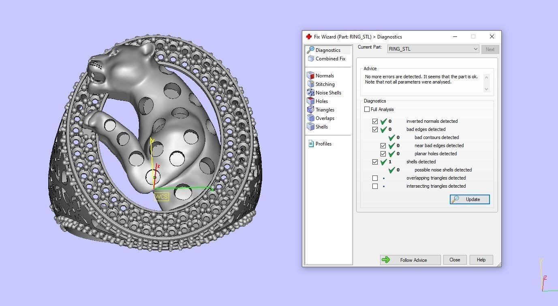Click the WCS label in the viewport
558x306 pixels.
(x=162, y=197)
